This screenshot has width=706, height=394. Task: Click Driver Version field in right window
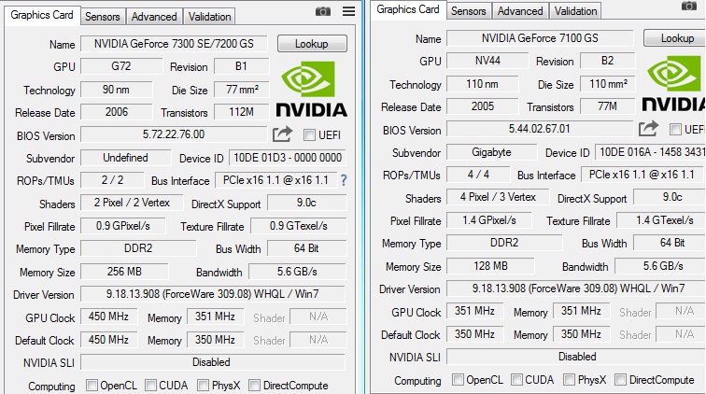pyautogui.click(x=576, y=288)
